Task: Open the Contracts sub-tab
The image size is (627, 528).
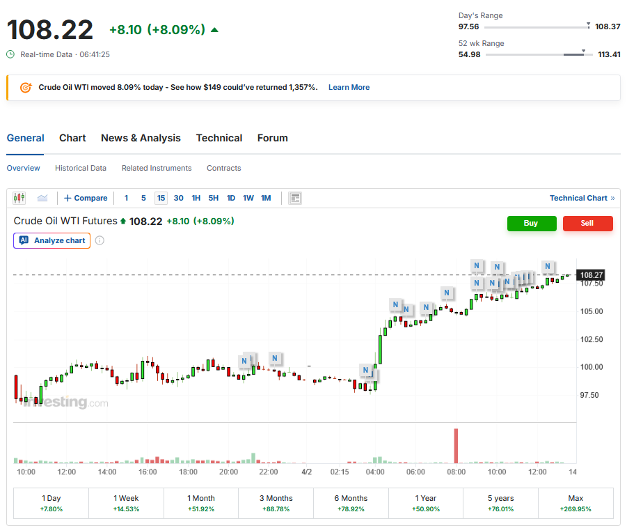Action: [x=224, y=168]
